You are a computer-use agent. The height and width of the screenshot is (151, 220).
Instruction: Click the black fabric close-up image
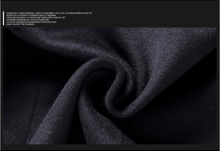(x=110, y=86)
